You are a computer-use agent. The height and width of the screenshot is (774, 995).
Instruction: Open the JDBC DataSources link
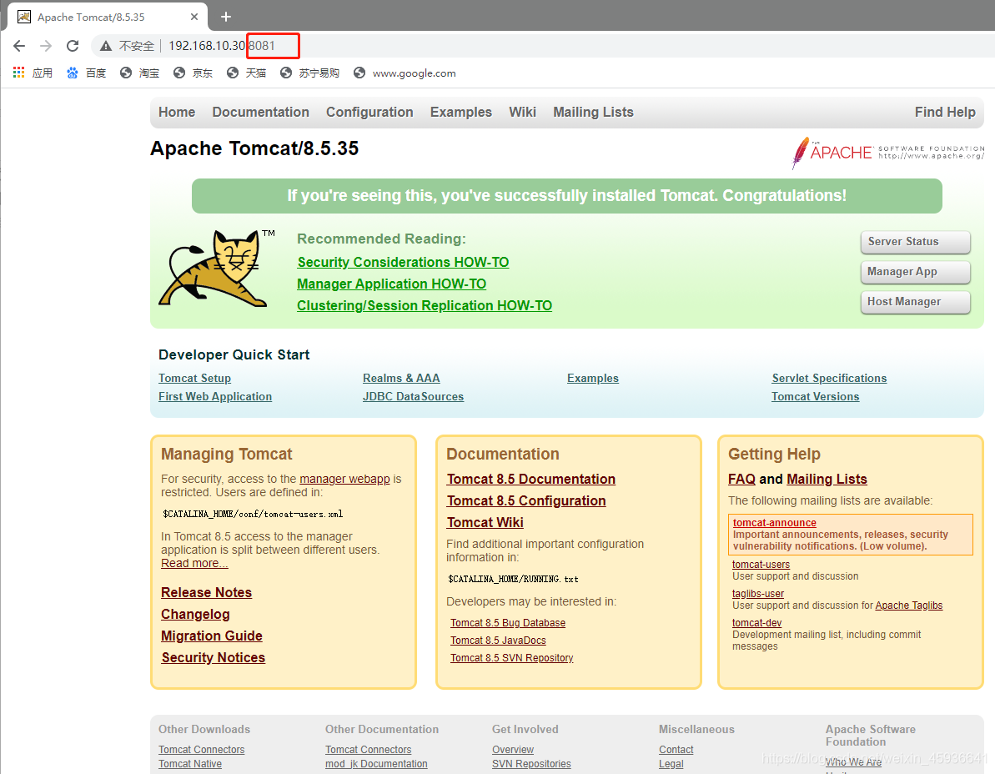[x=413, y=396]
